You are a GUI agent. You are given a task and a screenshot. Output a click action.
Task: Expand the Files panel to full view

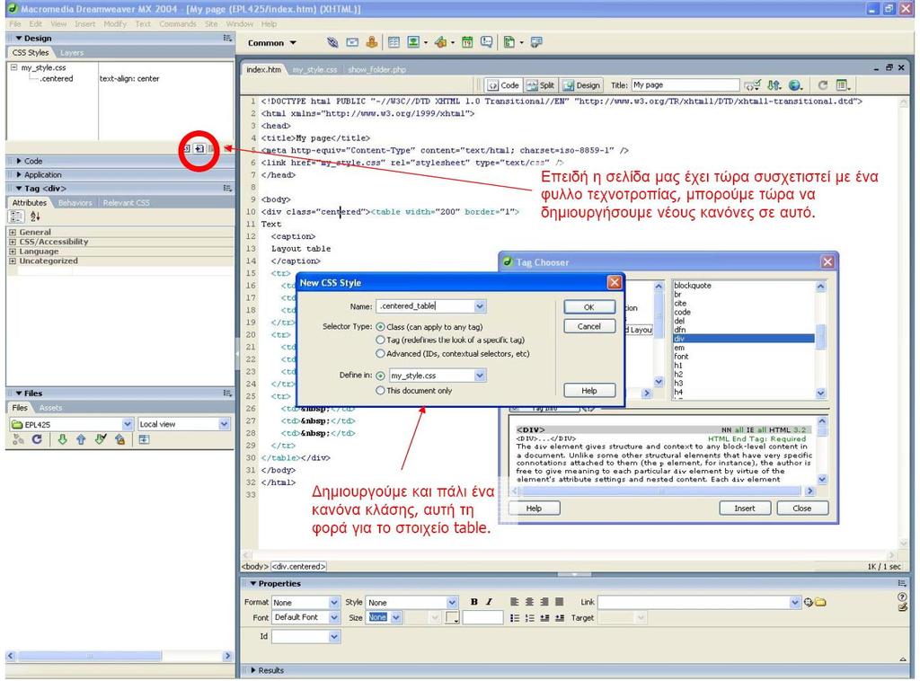tap(144, 439)
